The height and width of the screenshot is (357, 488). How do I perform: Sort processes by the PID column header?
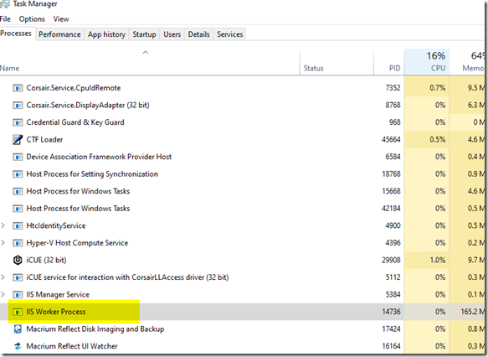pyautogui.click(x=389, y=62)
